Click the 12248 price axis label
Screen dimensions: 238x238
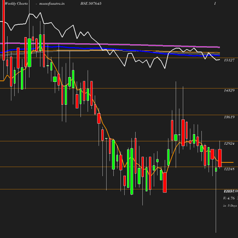[x=229, y=169]
